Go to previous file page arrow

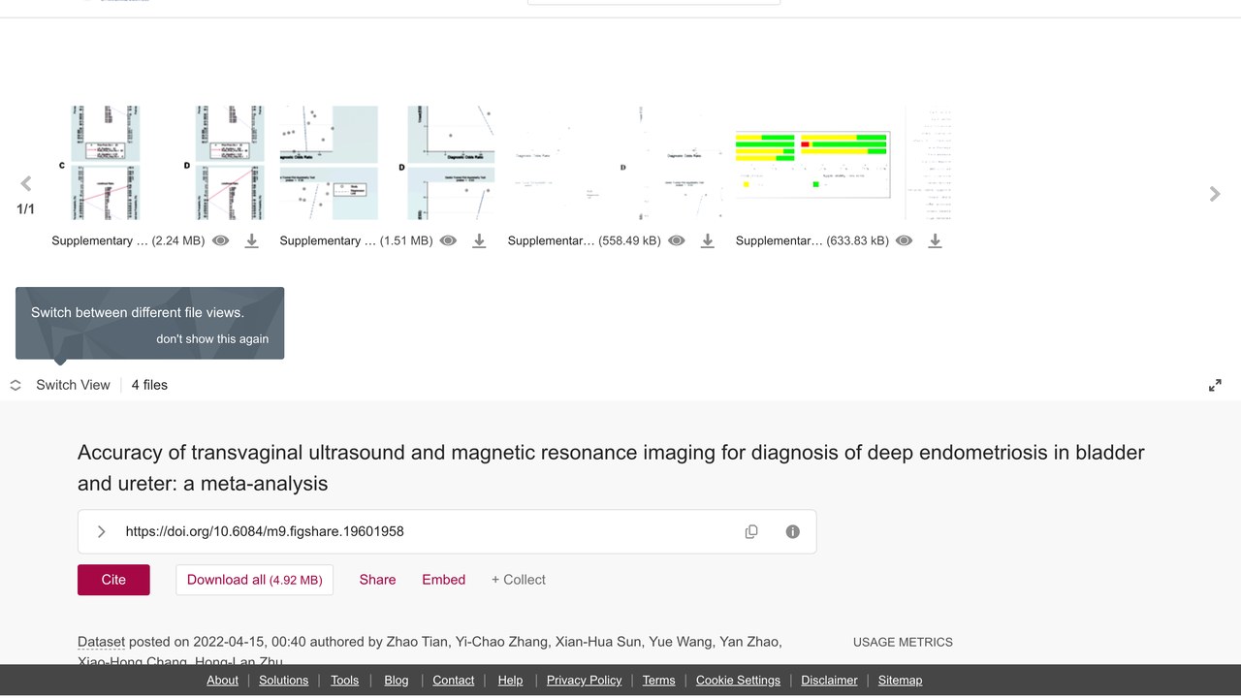(x=26, y=184)
